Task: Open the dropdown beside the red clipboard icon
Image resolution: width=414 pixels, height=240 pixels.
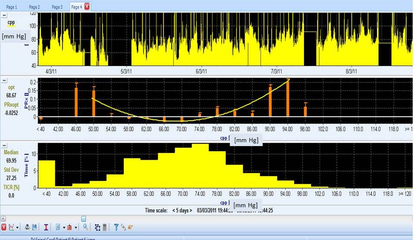Action: pyautogui.click(x=76, y=228)
